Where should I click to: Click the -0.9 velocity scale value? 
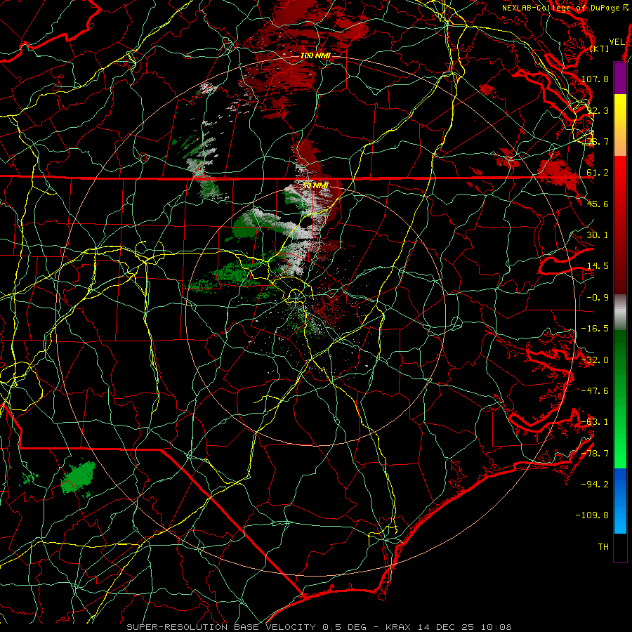(x=598, y=298)
